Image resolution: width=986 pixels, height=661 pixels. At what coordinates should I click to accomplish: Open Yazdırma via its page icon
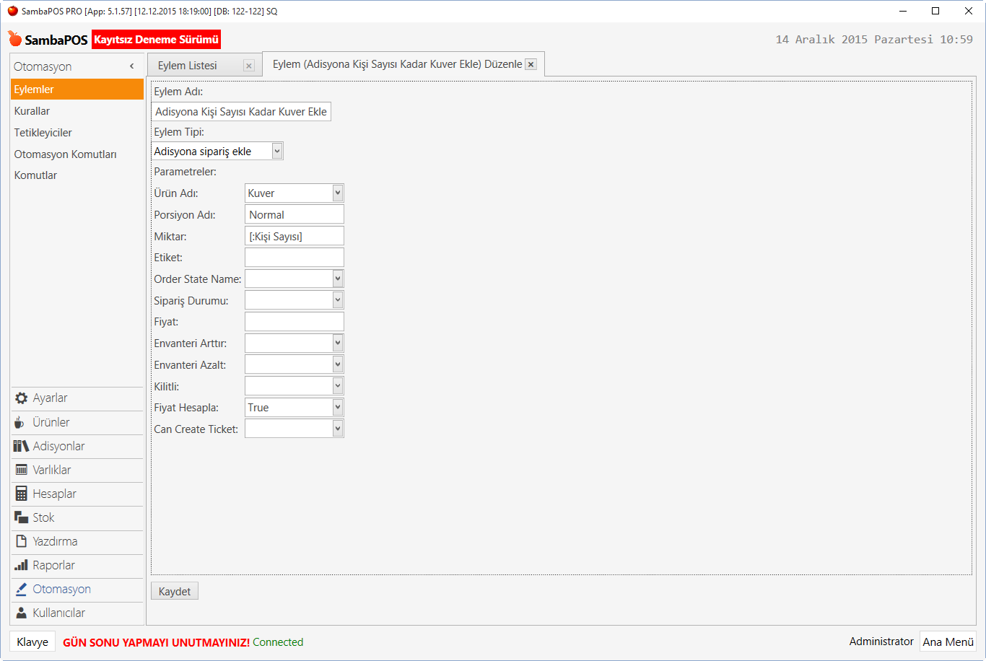coord(21,541)
